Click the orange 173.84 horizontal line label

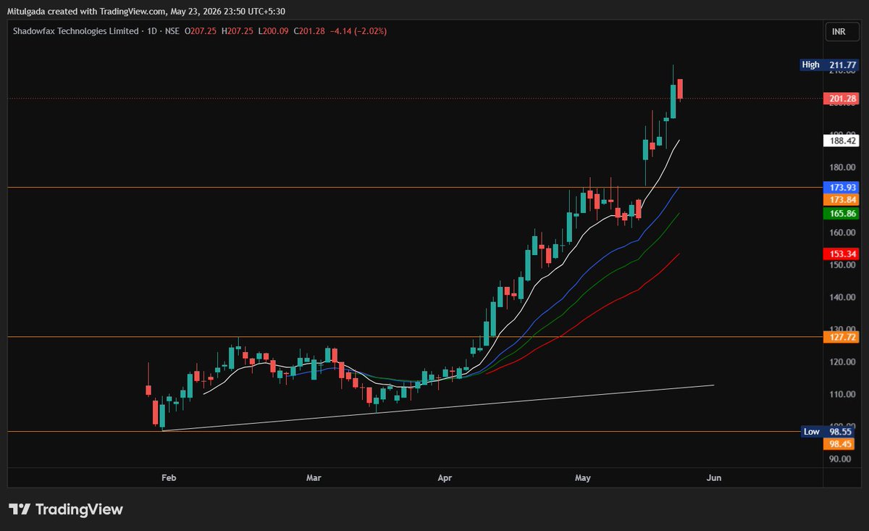coord(841,199)
